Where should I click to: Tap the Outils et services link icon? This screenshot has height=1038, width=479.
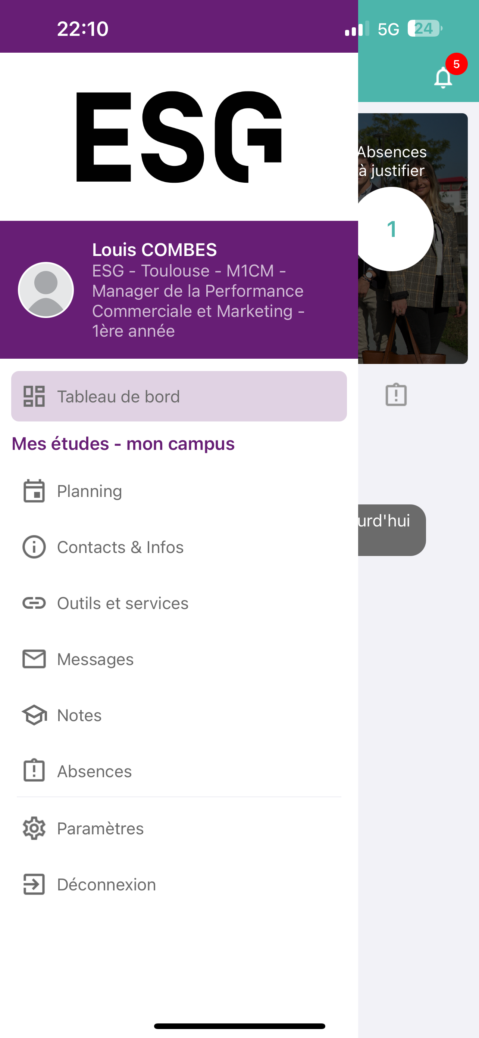[x=34, y=603]
